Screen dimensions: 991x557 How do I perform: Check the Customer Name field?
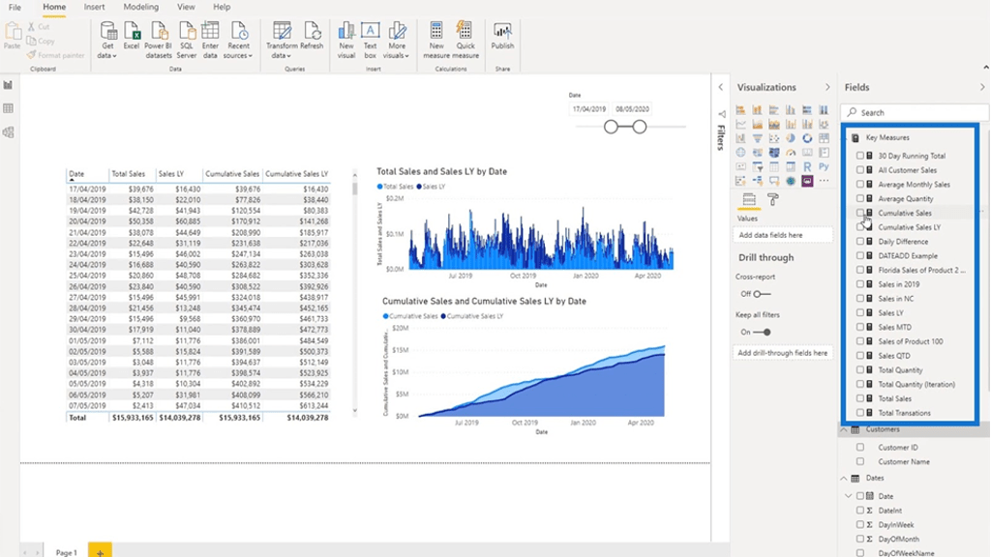click(x=860, y=461)
